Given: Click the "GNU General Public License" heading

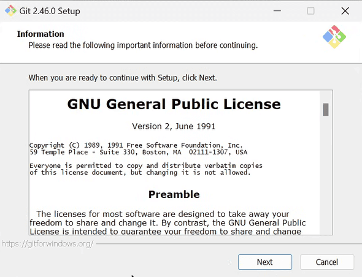Looking at the screenshot, I should point(174,104).
